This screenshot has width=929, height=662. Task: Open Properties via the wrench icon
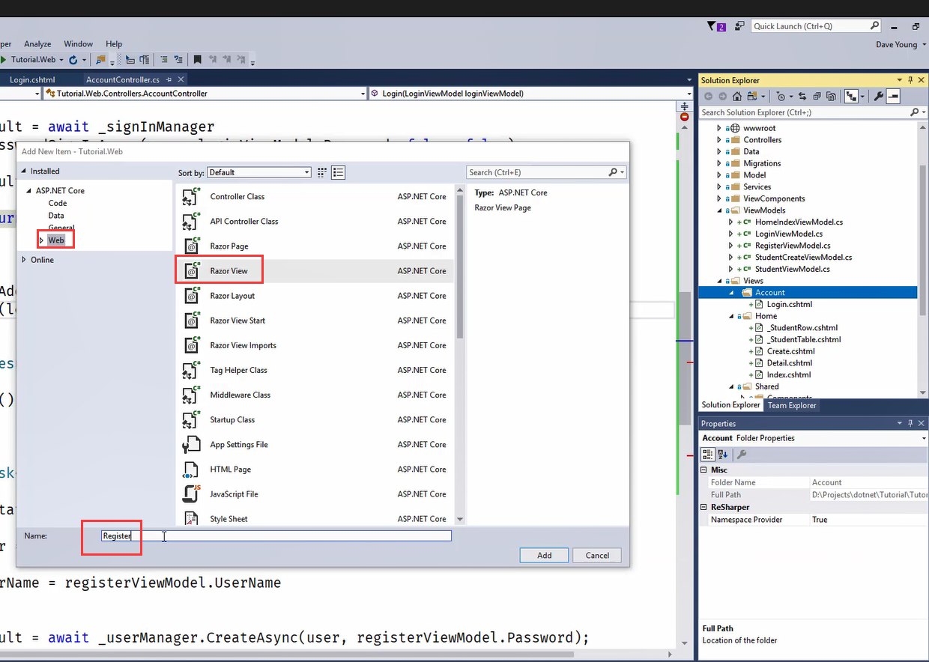pyautogui.click(x=879, y=97)
